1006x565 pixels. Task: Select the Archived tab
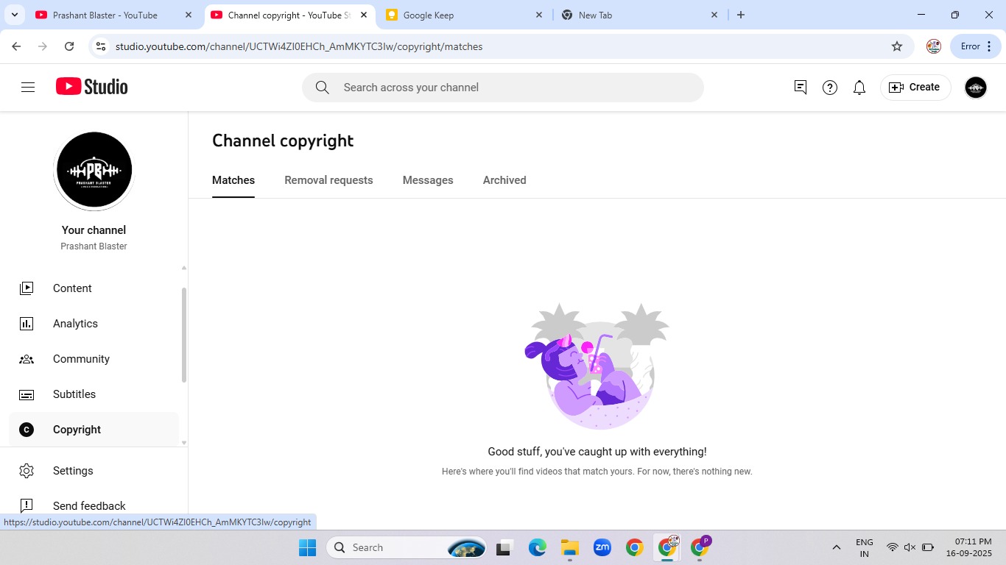click(x=504, y=180)
